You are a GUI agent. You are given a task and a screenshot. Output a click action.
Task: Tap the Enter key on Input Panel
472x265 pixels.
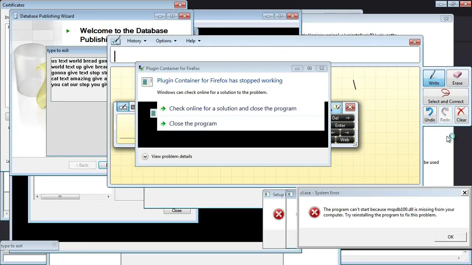342,126
